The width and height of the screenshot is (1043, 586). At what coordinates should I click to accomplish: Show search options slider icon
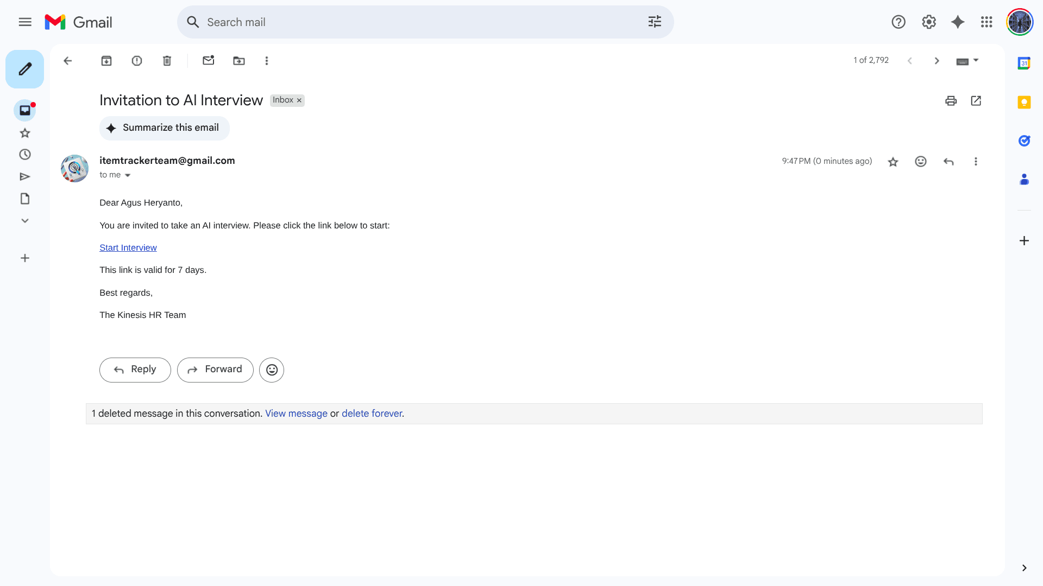655,22
